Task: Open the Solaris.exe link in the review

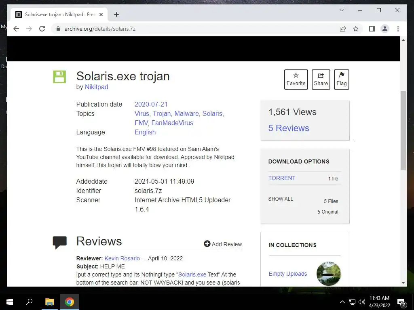Action: point(192,274)
